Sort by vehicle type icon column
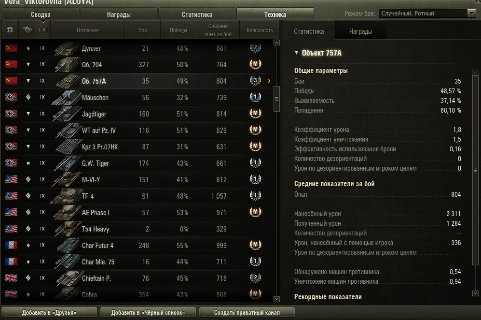This screenshot has width=481, height=320. pos(27,30)
